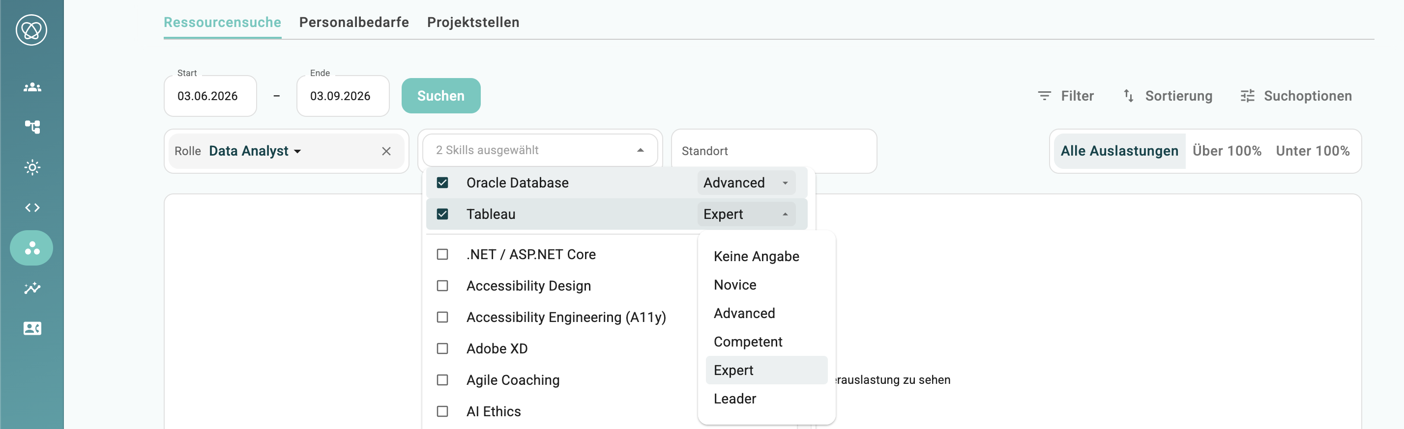Choose Expert in the level list
Screen dimensions: 1404x429
point(766,370)
